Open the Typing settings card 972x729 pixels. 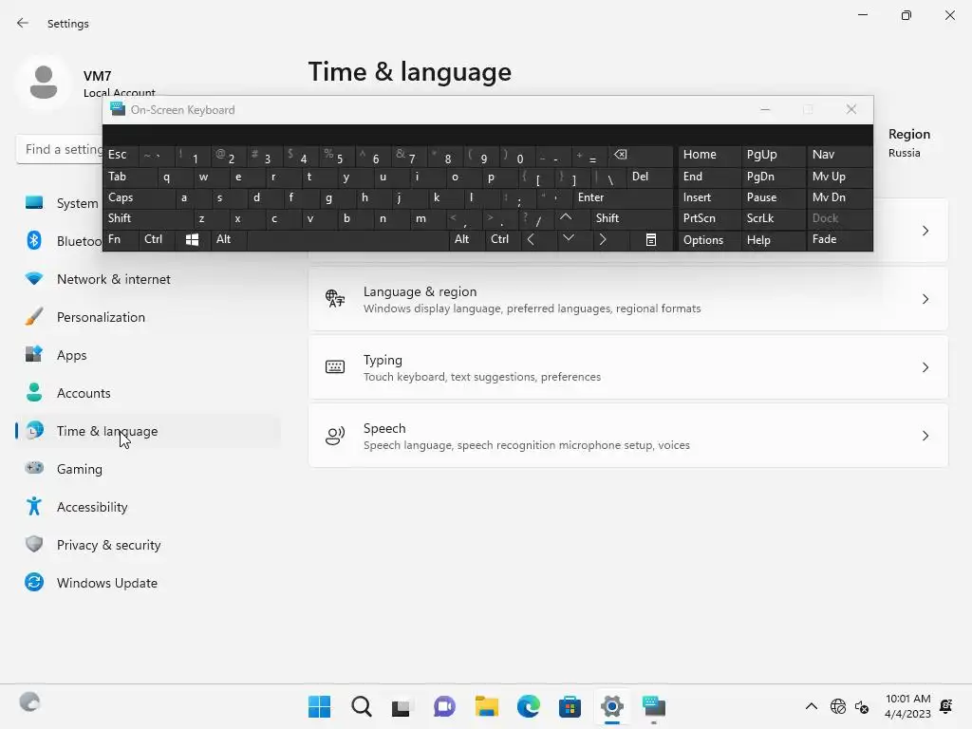(x=628, y=367)
